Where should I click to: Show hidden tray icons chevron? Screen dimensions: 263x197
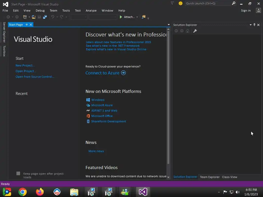tap(219, 192)
